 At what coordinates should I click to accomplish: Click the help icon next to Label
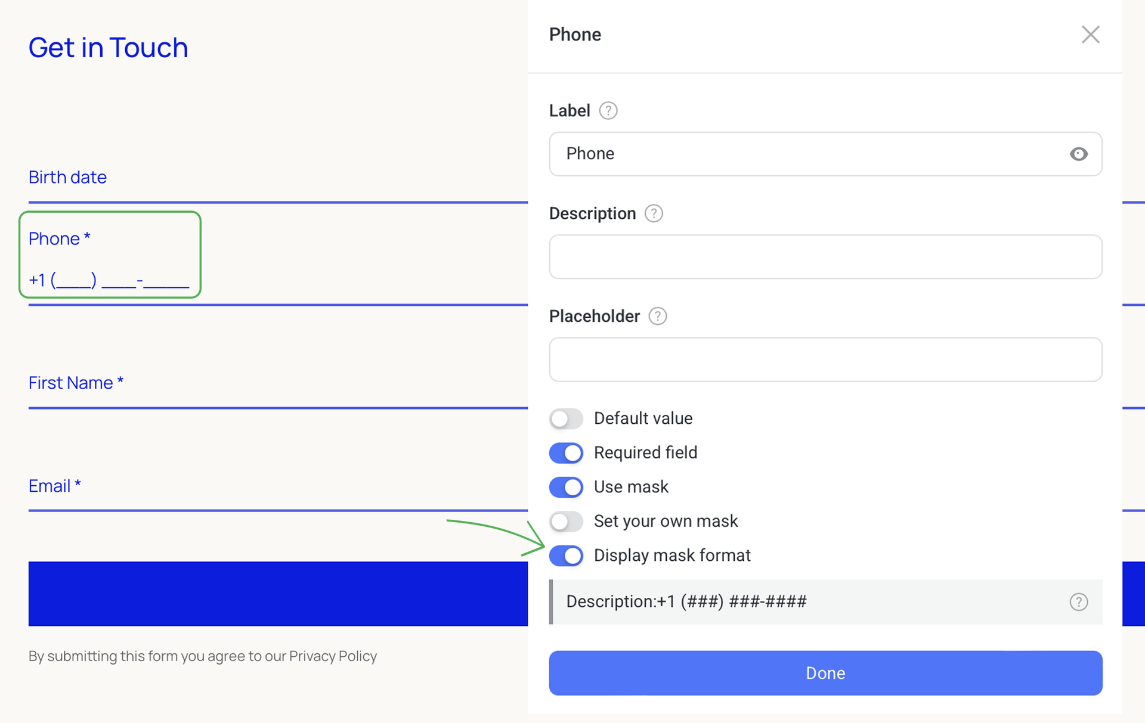point(608,111)
